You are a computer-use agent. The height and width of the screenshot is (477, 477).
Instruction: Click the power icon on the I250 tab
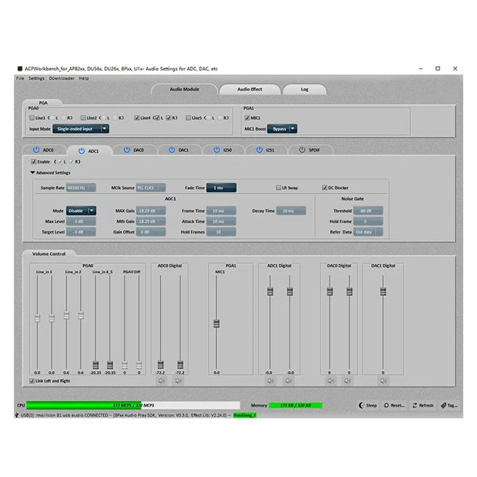tap(216, 150)
